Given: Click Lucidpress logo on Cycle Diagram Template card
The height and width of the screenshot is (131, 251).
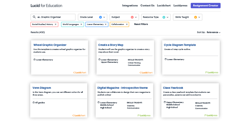Looking at the screenshot, I should [x=212, y=72].
